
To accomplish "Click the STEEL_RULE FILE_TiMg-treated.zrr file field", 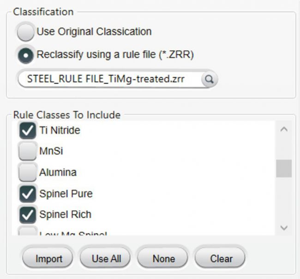I will coord(110,79).
